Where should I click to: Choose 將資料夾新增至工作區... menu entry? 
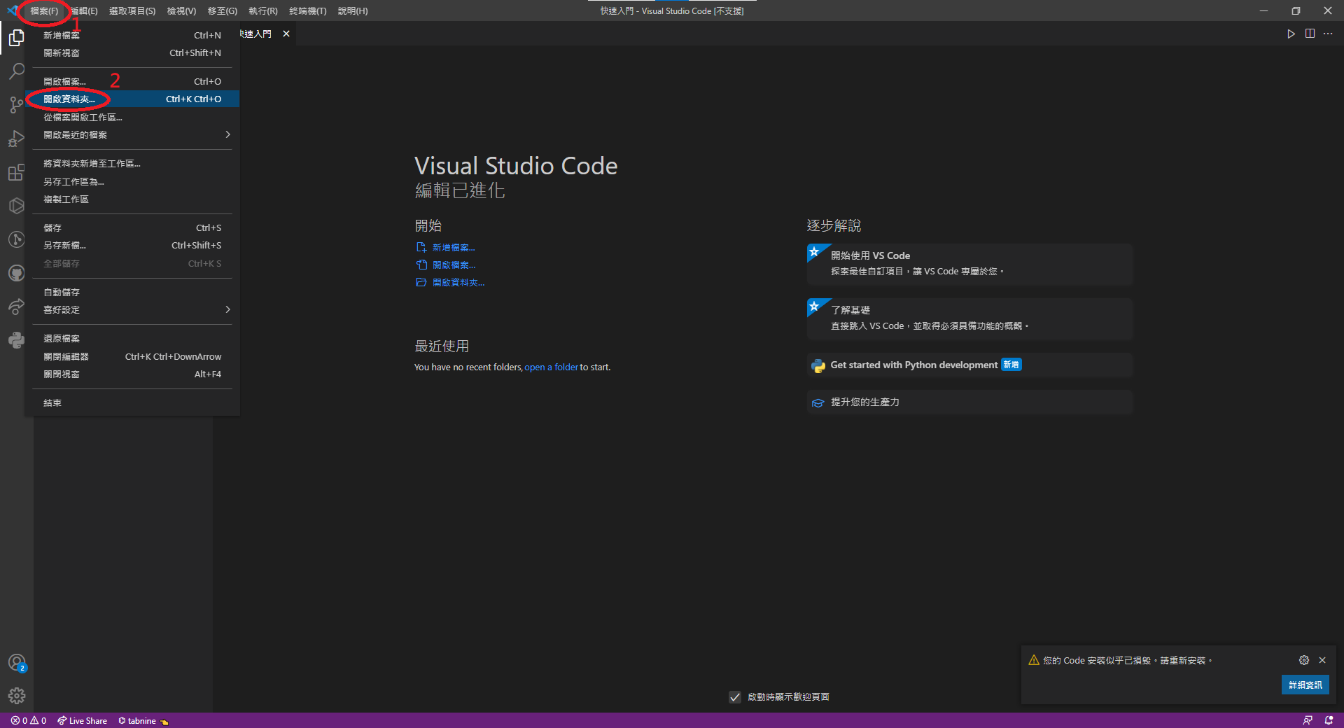click(x=132, y=163)
